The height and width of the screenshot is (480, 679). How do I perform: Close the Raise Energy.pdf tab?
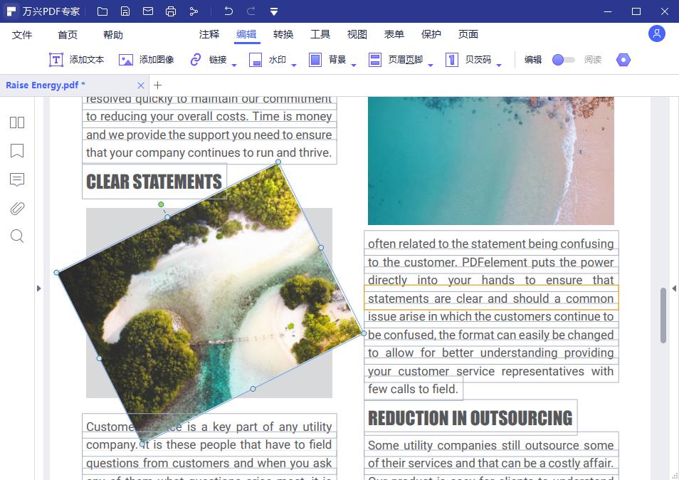141,85
